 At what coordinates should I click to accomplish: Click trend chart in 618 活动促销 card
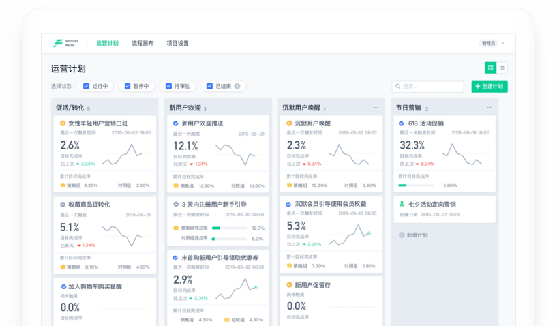click(x=462, y=154)
